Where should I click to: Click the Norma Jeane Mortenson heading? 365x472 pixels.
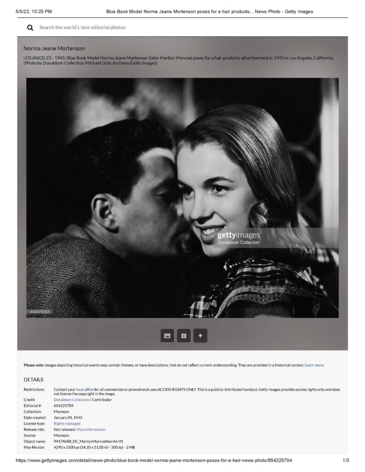[54, 48]
